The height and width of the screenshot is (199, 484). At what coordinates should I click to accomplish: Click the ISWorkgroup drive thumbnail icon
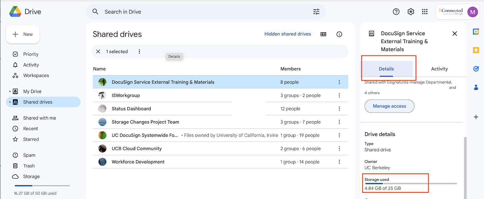[102, 95]
